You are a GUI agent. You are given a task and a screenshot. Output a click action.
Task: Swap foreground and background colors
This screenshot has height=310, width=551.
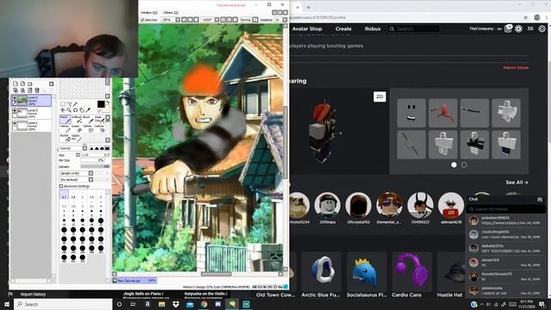tap(108, 102)
